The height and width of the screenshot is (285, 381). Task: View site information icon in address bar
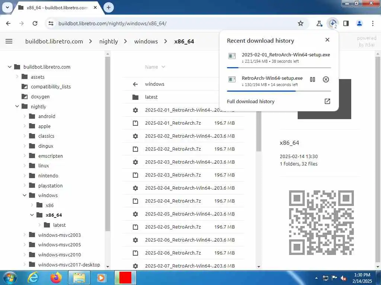click(x=51, y=23)
